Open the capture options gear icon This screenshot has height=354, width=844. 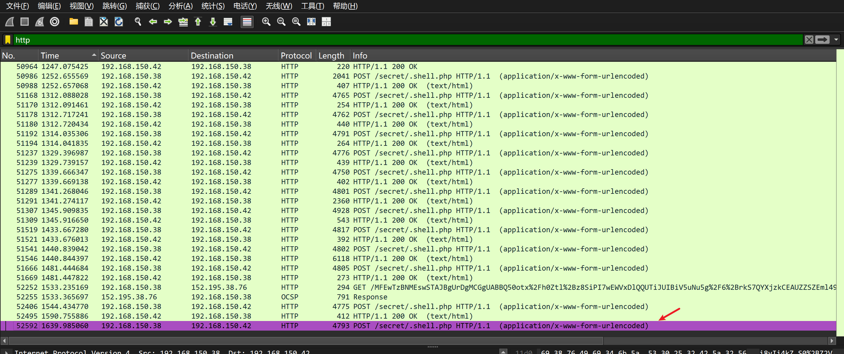pos(55,22)
